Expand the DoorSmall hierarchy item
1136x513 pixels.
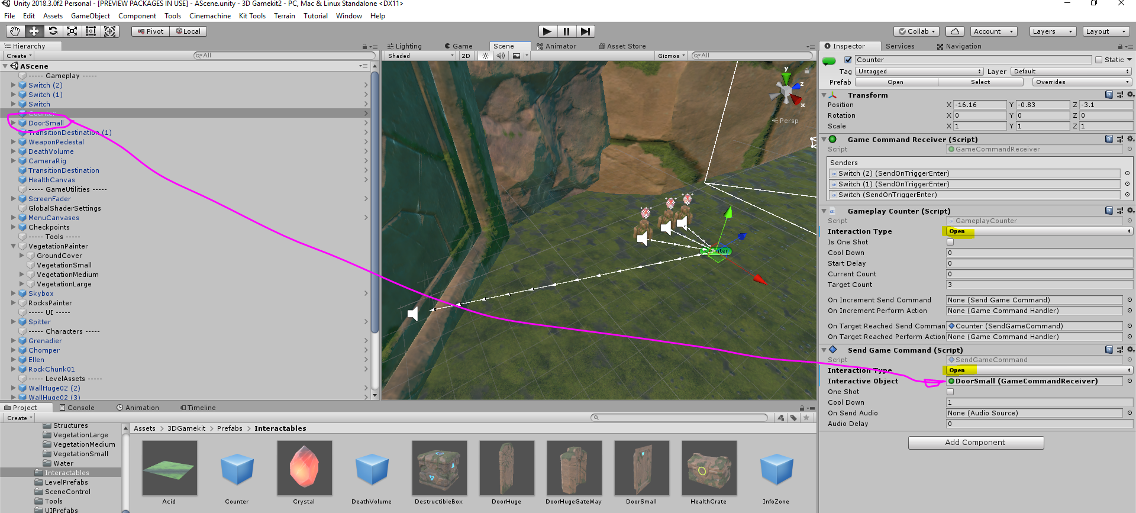click(14, 123)
